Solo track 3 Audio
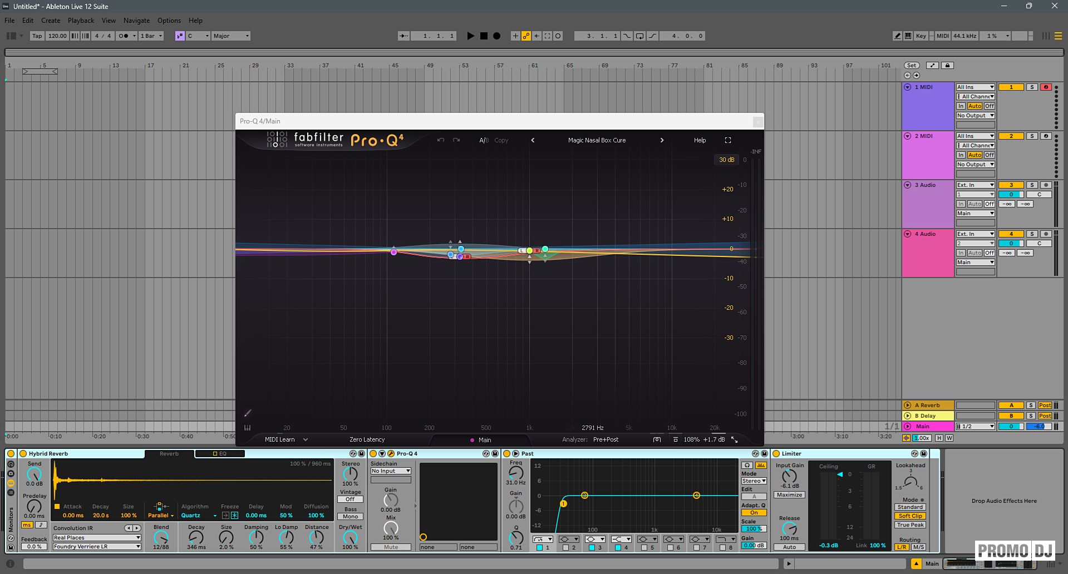This screenshot has width=1068, height=574. [x=1032, y=185]
